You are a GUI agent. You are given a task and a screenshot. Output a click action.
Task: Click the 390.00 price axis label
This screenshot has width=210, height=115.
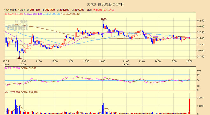pos(200,51)
